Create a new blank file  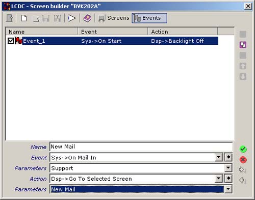(24, 18)
